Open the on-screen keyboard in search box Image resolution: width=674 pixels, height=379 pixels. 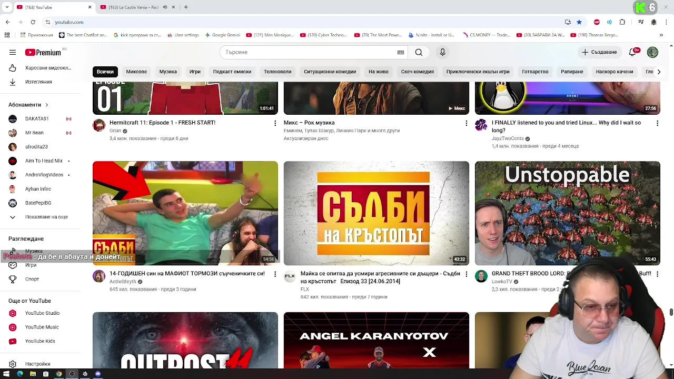401,52
